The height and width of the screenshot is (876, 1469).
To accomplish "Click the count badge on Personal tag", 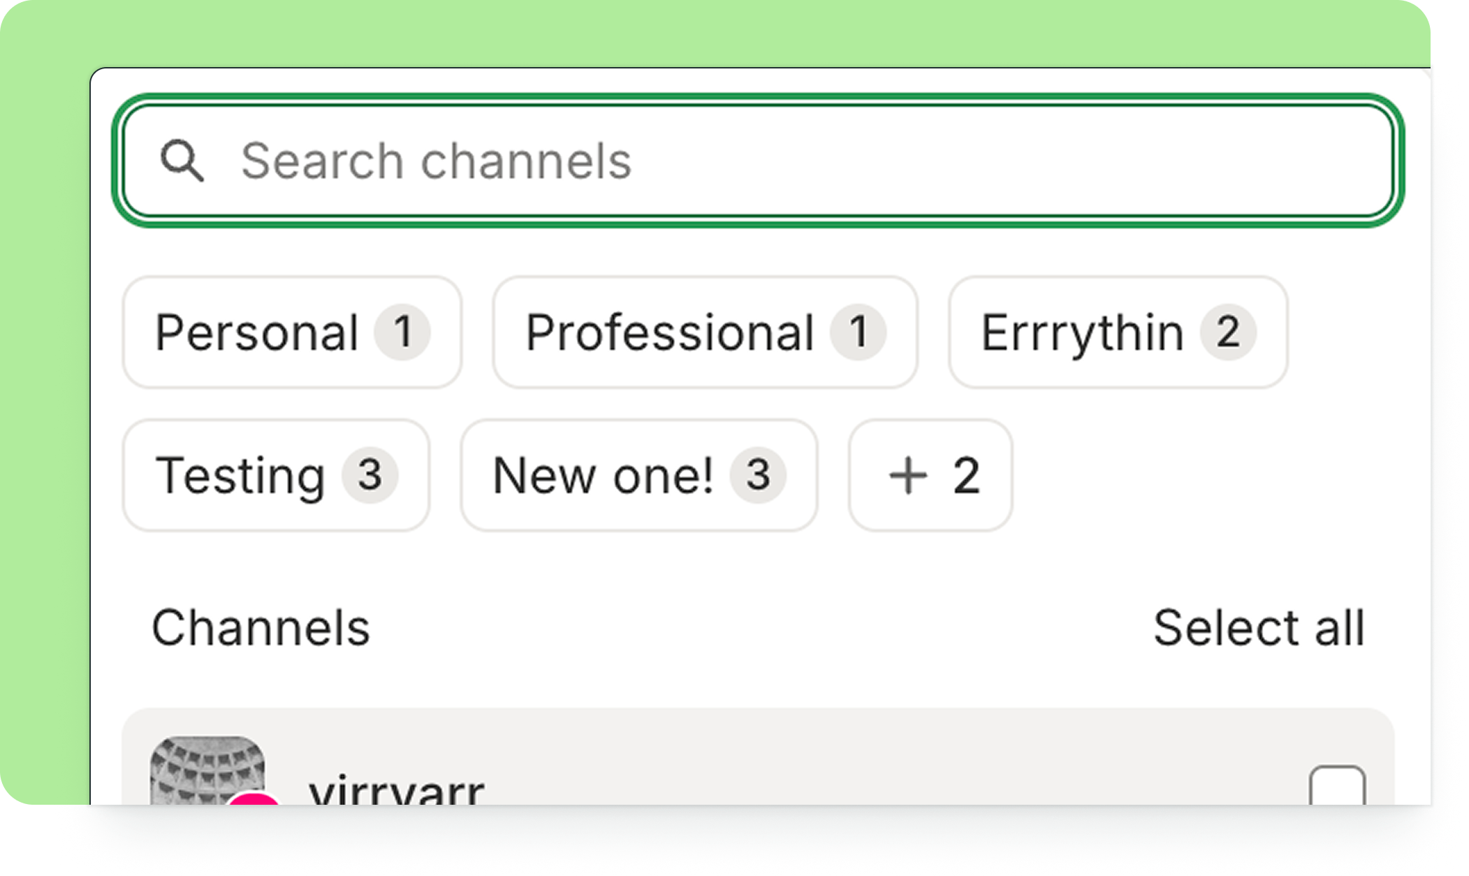I will tap(402, 332).
